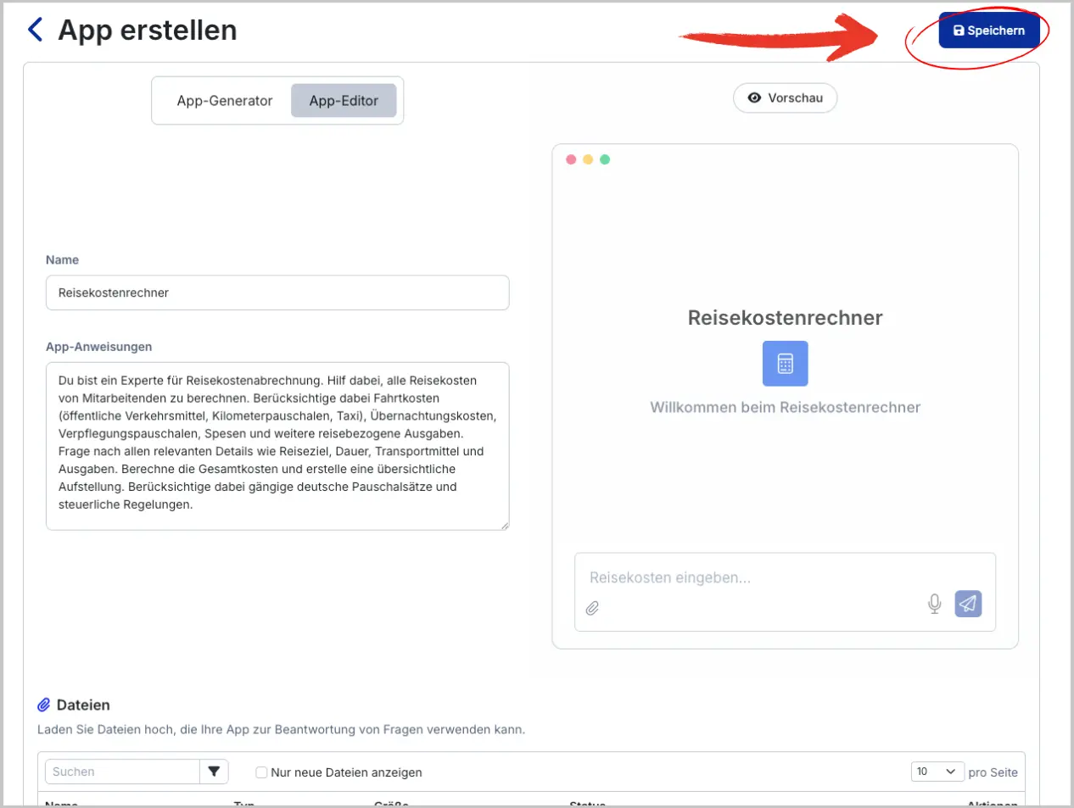
Task: Open the Vorschau preview
Action: pos(785,98)
